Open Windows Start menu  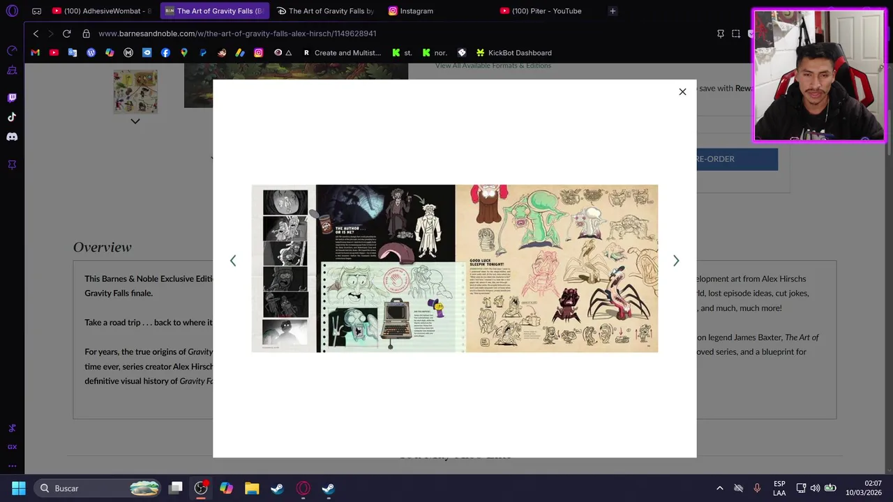pyautogui.click(x=19, y=488)
